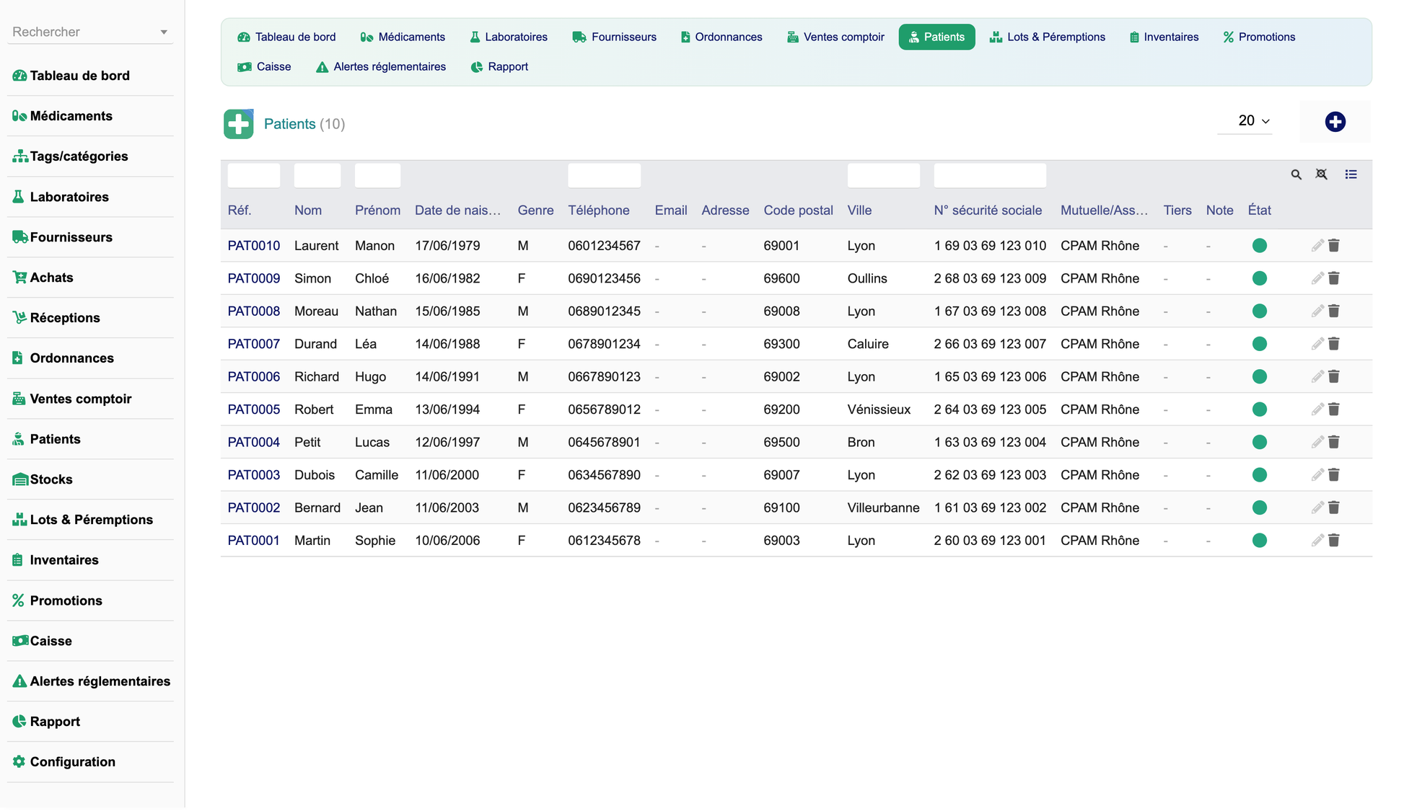The image size is (1404, 811).
Task: Toggle status dot for PAT0001
Action: (x=1260, y=541)
